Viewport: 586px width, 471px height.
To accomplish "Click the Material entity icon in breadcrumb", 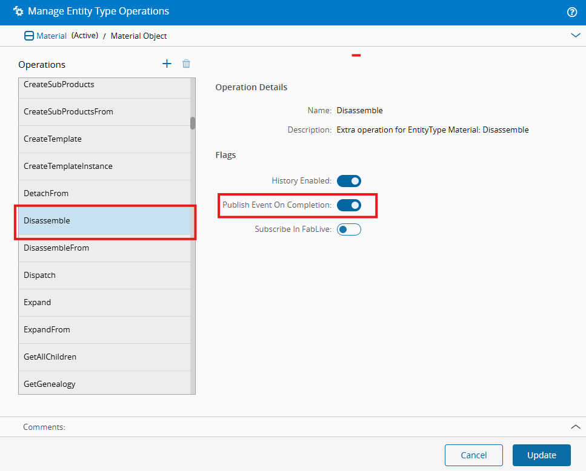I will click(x=29, y=36).
